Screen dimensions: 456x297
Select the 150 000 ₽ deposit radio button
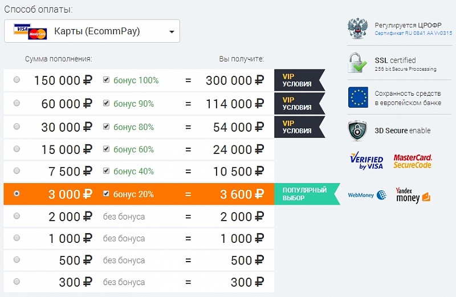[17, 79]
